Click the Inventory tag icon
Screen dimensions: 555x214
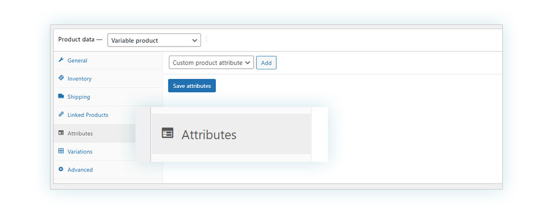point(61,78)
